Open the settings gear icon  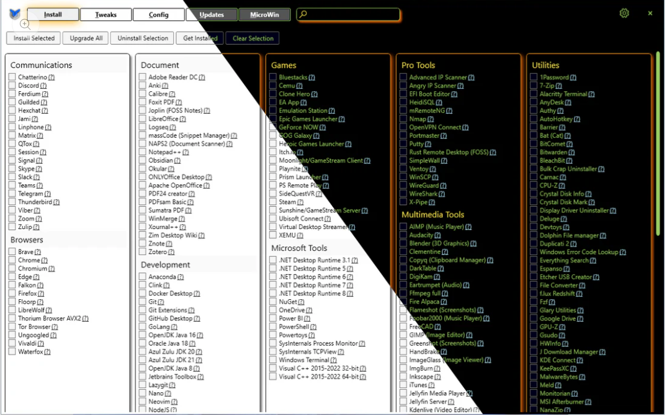pyautogui.click(x=624, y=13)
